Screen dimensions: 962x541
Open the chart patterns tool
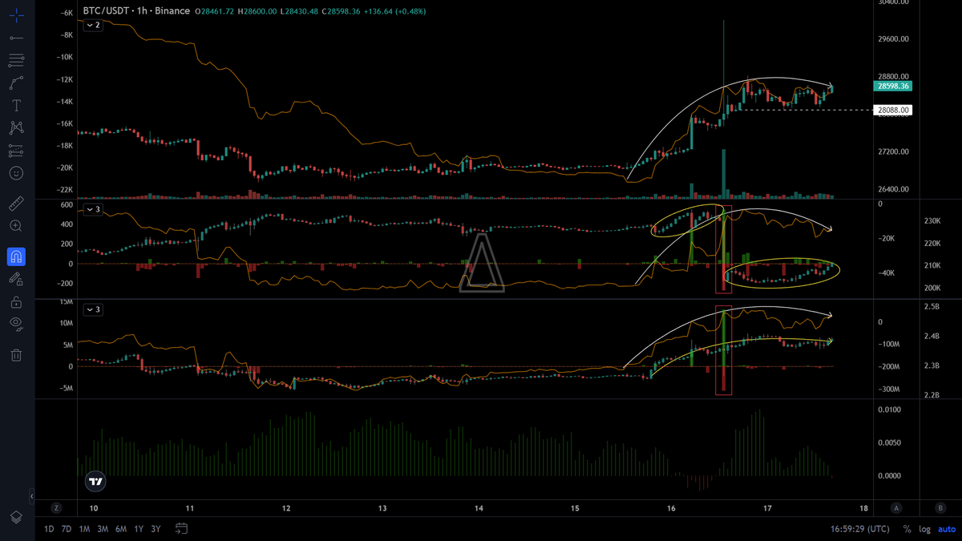point(16,127)
